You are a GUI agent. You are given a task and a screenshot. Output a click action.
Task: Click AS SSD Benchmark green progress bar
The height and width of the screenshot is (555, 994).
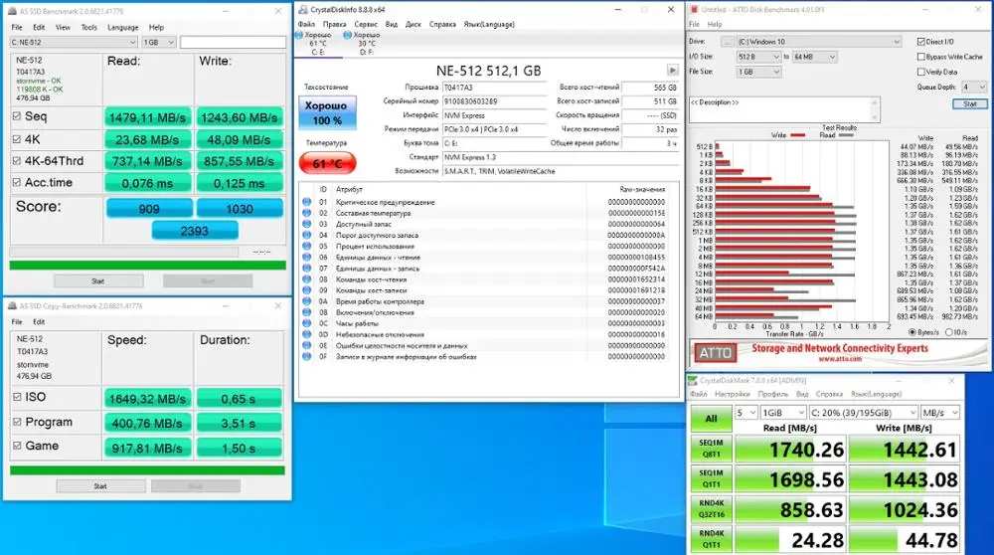point(148,266)
